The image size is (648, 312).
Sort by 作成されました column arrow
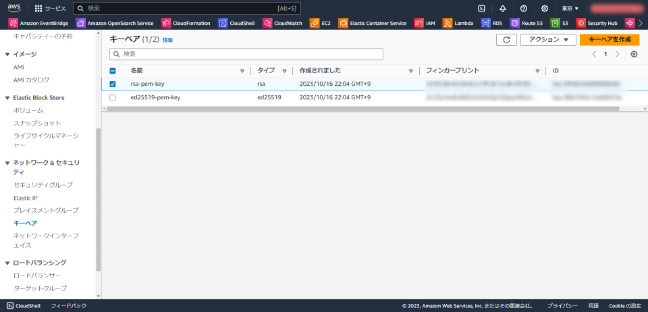click(411, 71)
